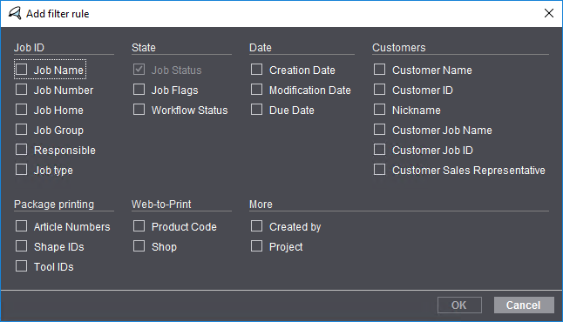Click the Package printing section heading

54,205
